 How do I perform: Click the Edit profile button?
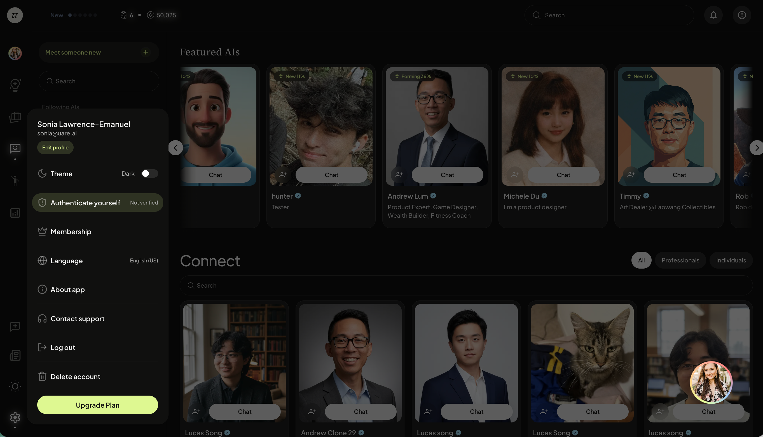(x=55, y=147)
